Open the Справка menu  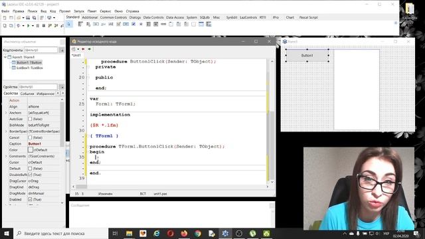click(132, 11)
